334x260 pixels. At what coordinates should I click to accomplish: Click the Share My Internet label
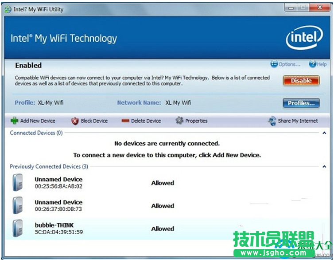[x=298, y=121]
